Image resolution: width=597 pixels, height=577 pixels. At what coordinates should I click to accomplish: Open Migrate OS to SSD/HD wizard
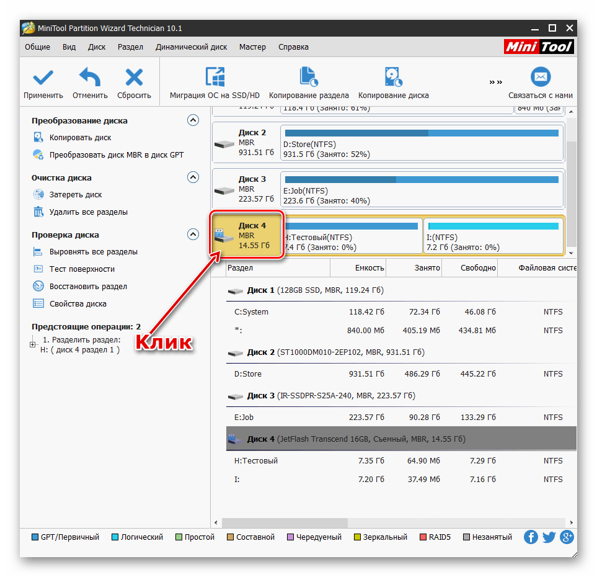[214, 78]
